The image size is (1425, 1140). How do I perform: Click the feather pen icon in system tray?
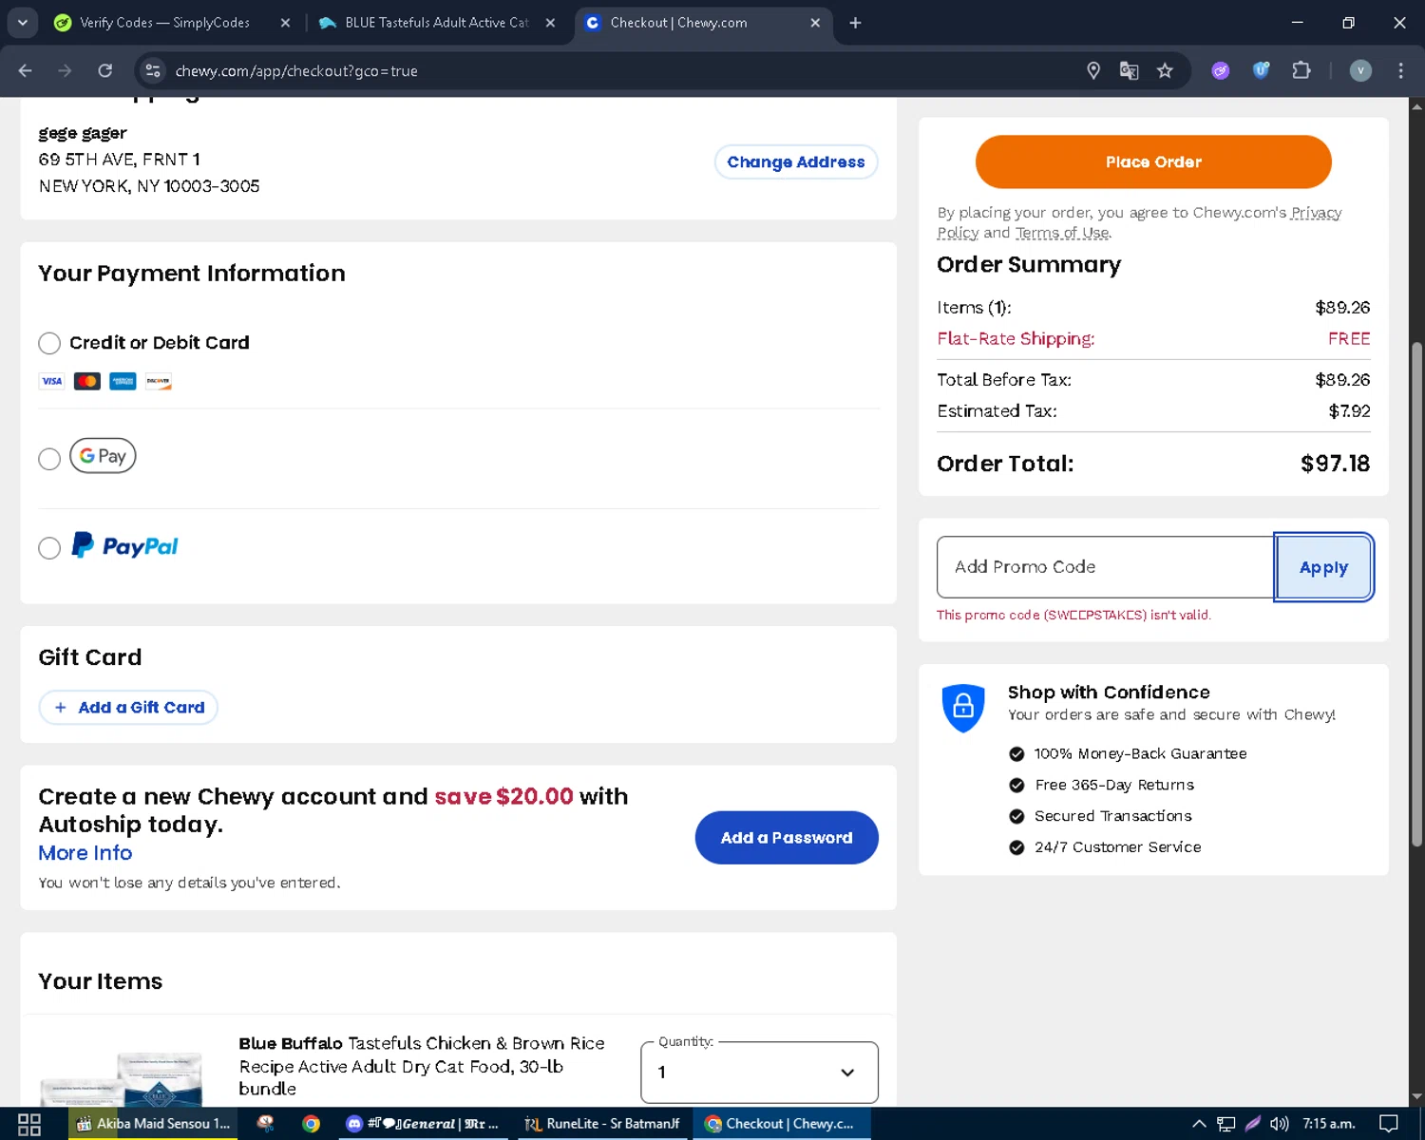(x=1253, y=1124)
